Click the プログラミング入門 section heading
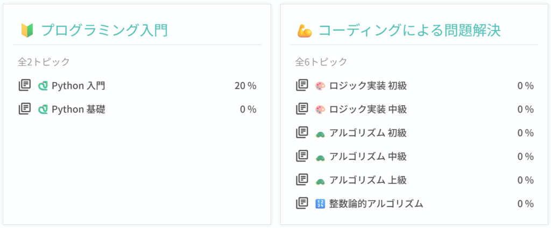This screenshot has height=228, width=551. click(x=105, y=30)
